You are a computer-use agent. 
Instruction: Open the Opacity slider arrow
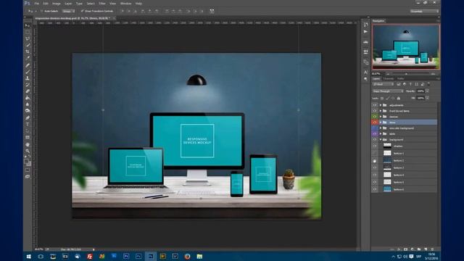click(x=427, y=91)
